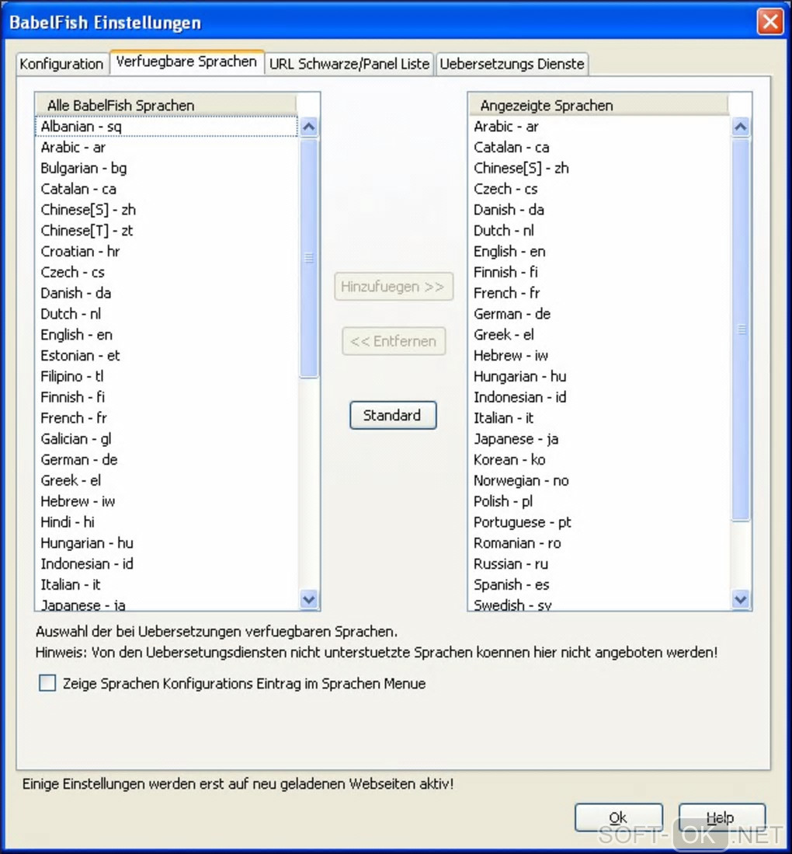The image size is (792, 854).
Task: Click the Alle BabelFish Sprachen scrollbar thumb
Action: pos(308,258)
